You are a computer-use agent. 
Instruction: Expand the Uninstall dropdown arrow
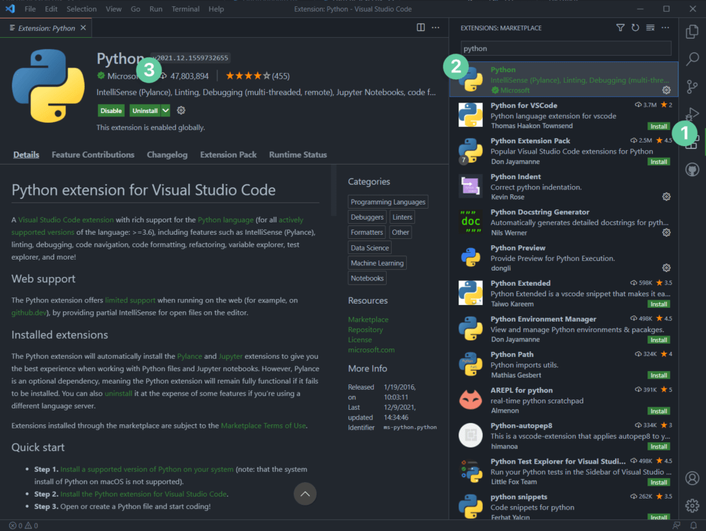[x=165, y=111]
